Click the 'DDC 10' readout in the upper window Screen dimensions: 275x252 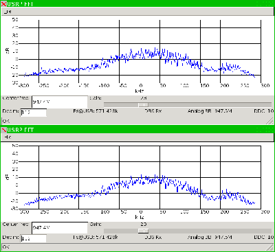(264, 111)
